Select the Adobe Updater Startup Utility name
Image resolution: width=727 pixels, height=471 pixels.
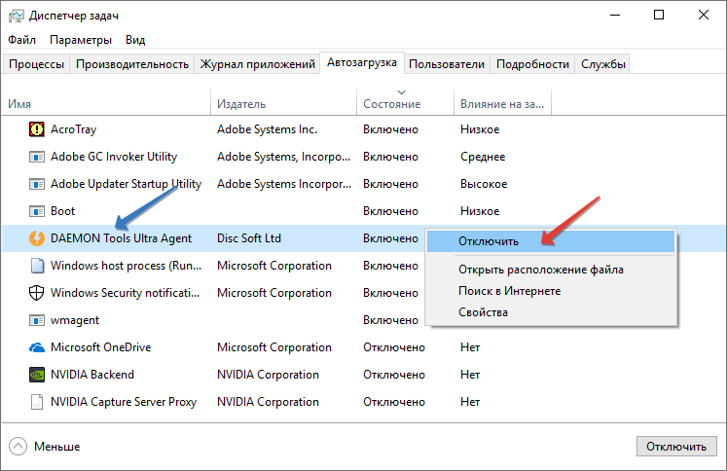pos(126,184)
